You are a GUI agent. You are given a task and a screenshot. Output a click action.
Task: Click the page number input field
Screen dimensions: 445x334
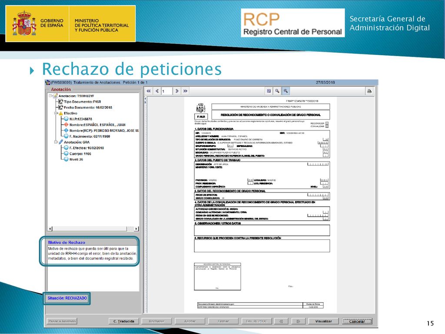tap(166, 91)
